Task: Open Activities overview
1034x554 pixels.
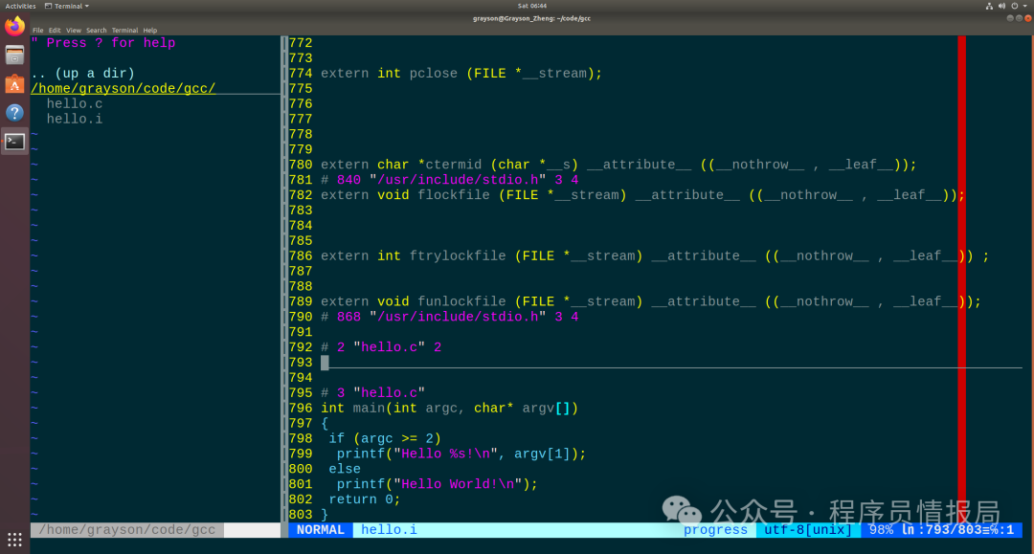Action: click(x=20, y=6)
